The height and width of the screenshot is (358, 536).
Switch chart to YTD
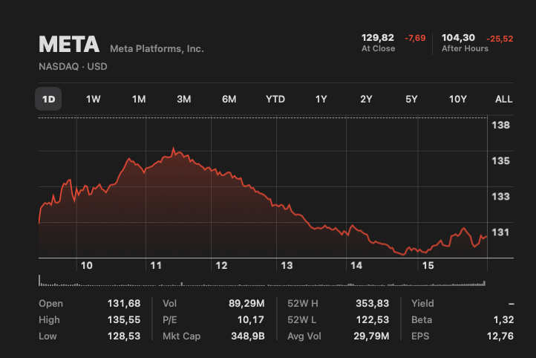pyautogui.click(x=275, y=99)
